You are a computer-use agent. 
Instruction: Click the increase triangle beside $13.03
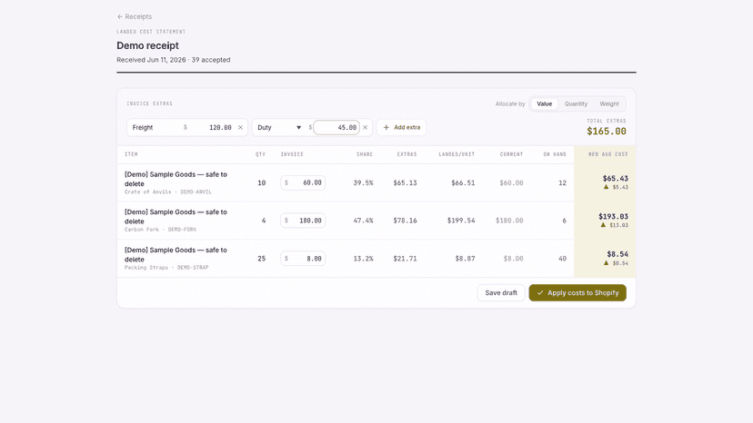point(603,225)
